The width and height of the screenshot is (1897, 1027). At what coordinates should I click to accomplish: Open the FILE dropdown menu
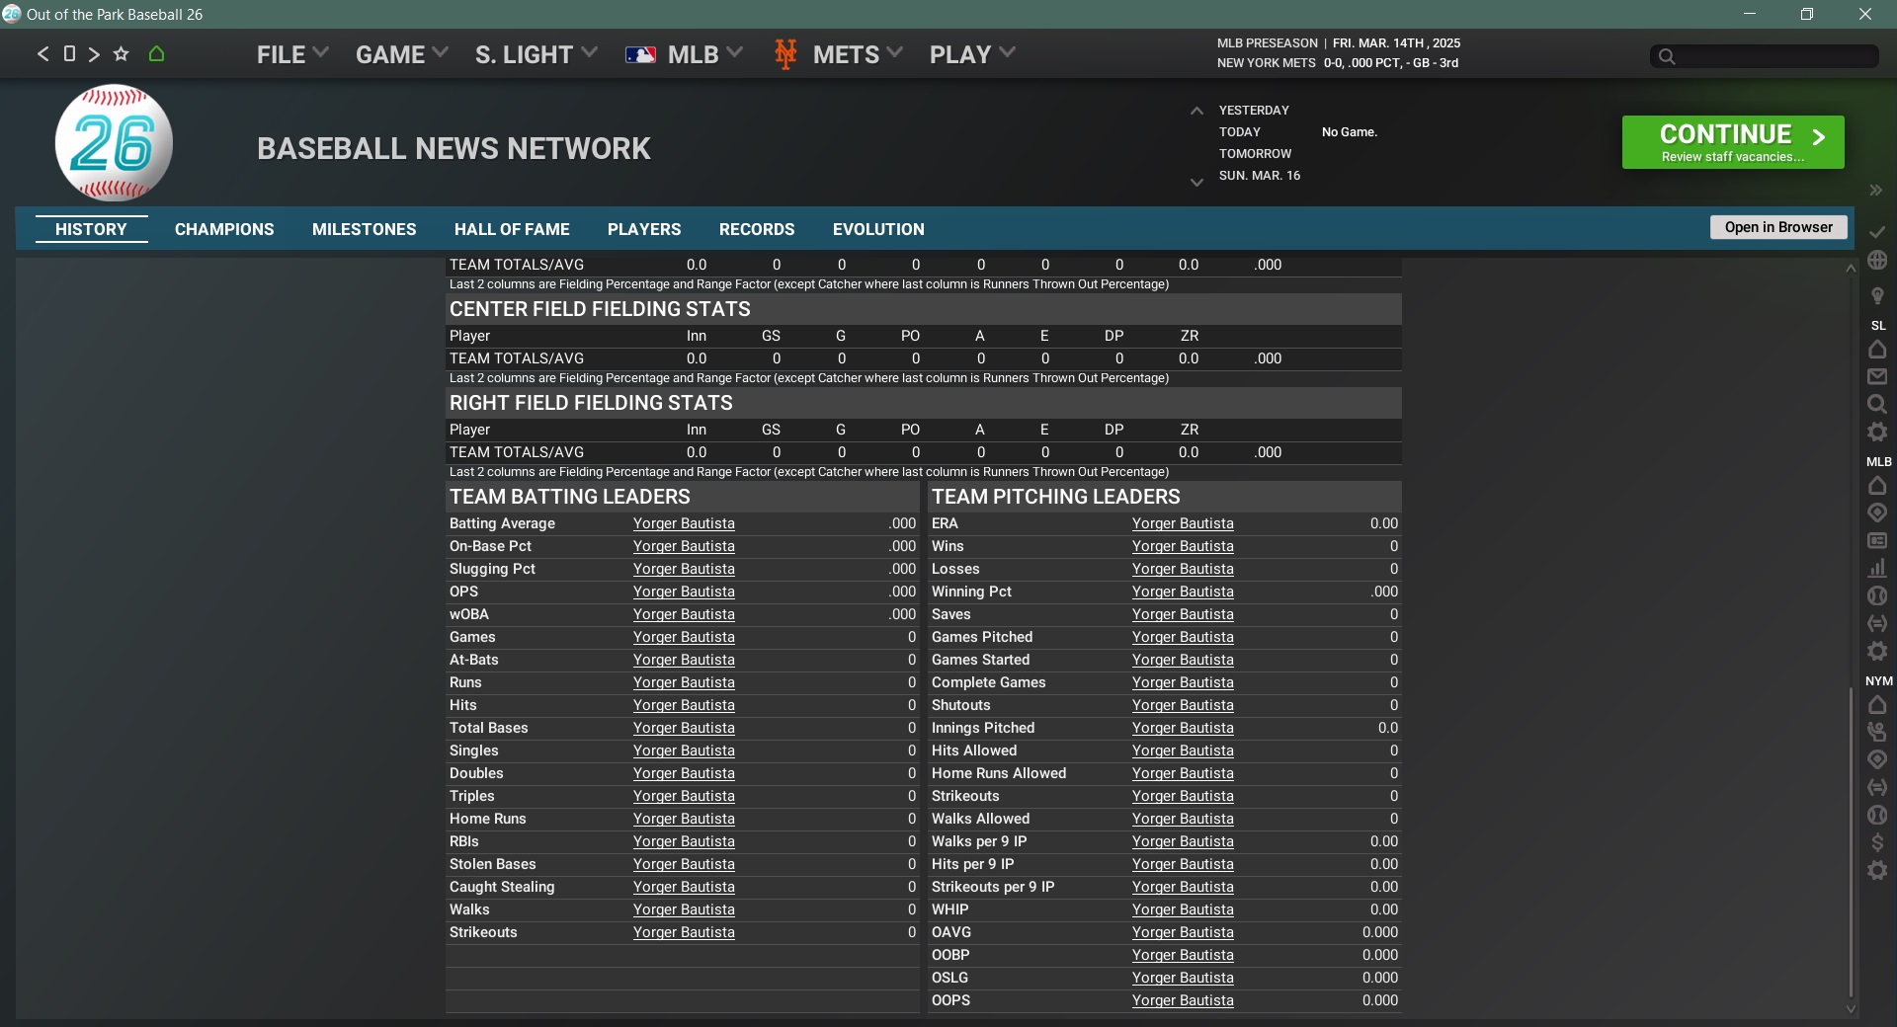[x=291, y=54]
